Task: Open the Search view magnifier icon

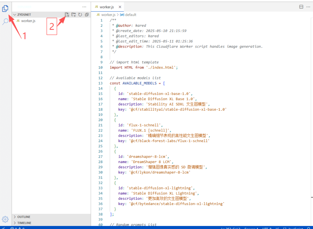Action: click(5, 22)
